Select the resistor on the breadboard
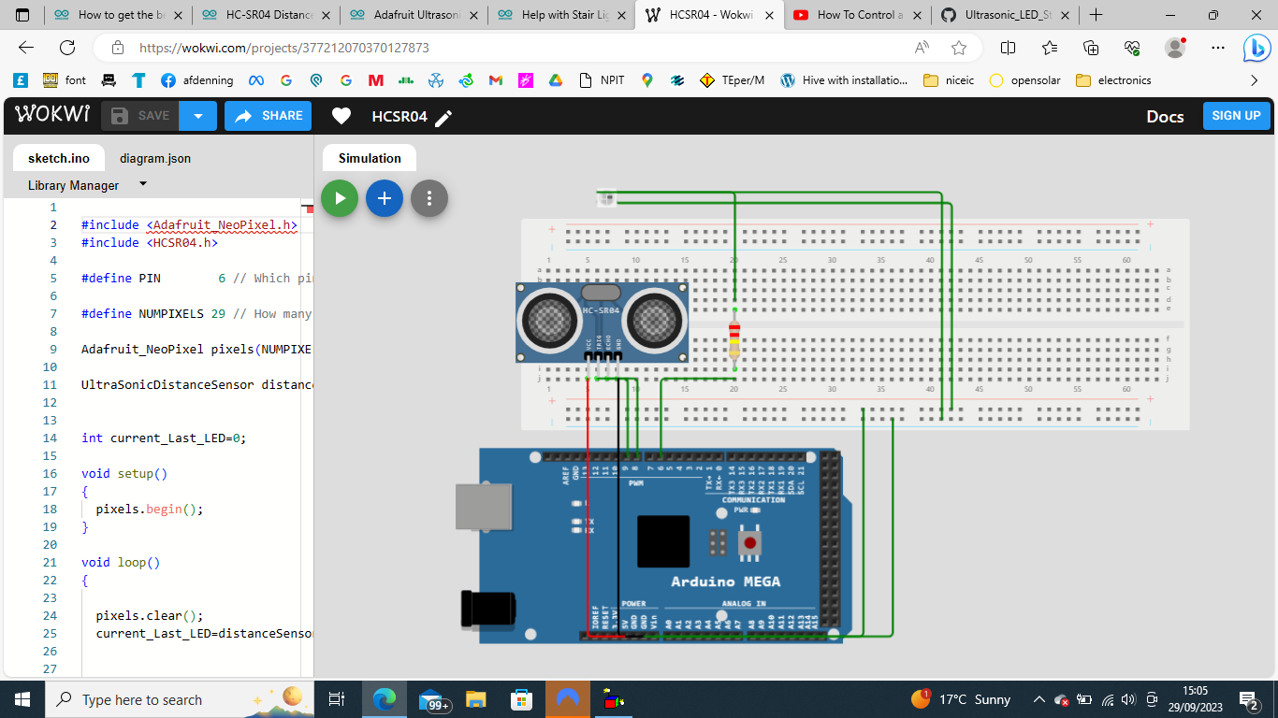Screen dimensions: 1278x718 tap(734, 340)
